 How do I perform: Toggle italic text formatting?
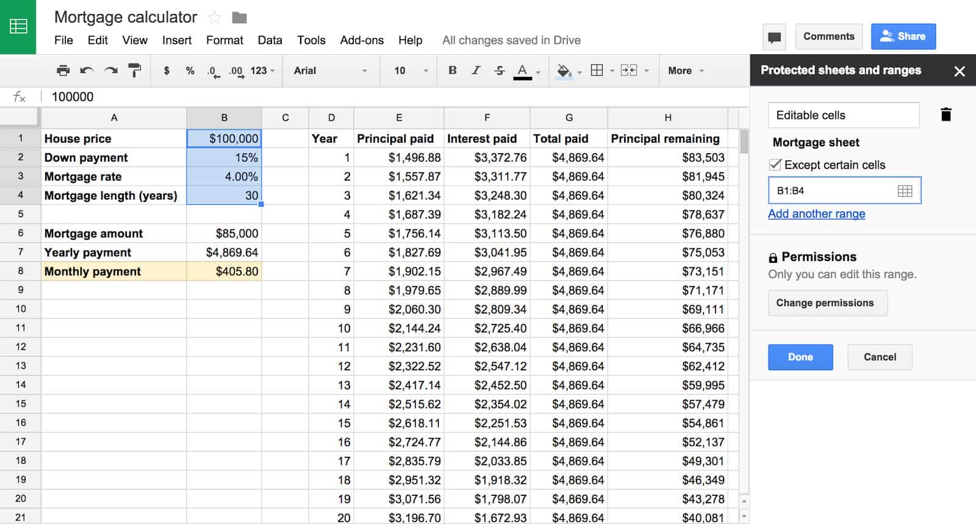476,71
